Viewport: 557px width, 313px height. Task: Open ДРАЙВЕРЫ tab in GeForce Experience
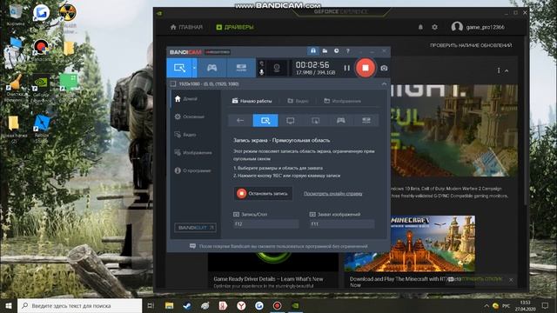(235, 27)
